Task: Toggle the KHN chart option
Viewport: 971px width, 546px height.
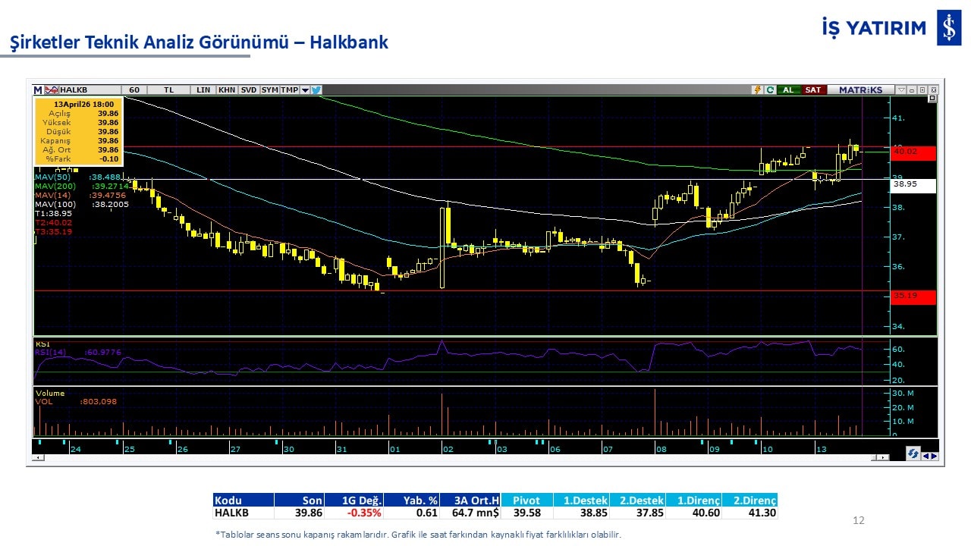Action: [x=227, y=89]
